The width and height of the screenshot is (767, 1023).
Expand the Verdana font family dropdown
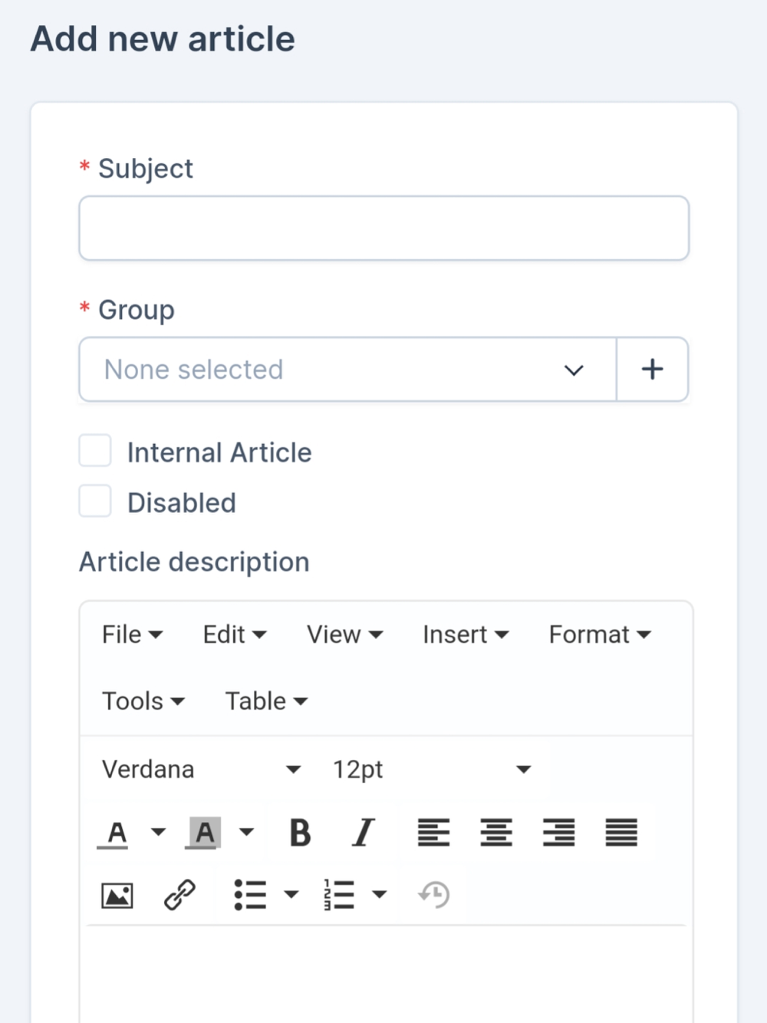pyautogui.click(x=201, y=769)
